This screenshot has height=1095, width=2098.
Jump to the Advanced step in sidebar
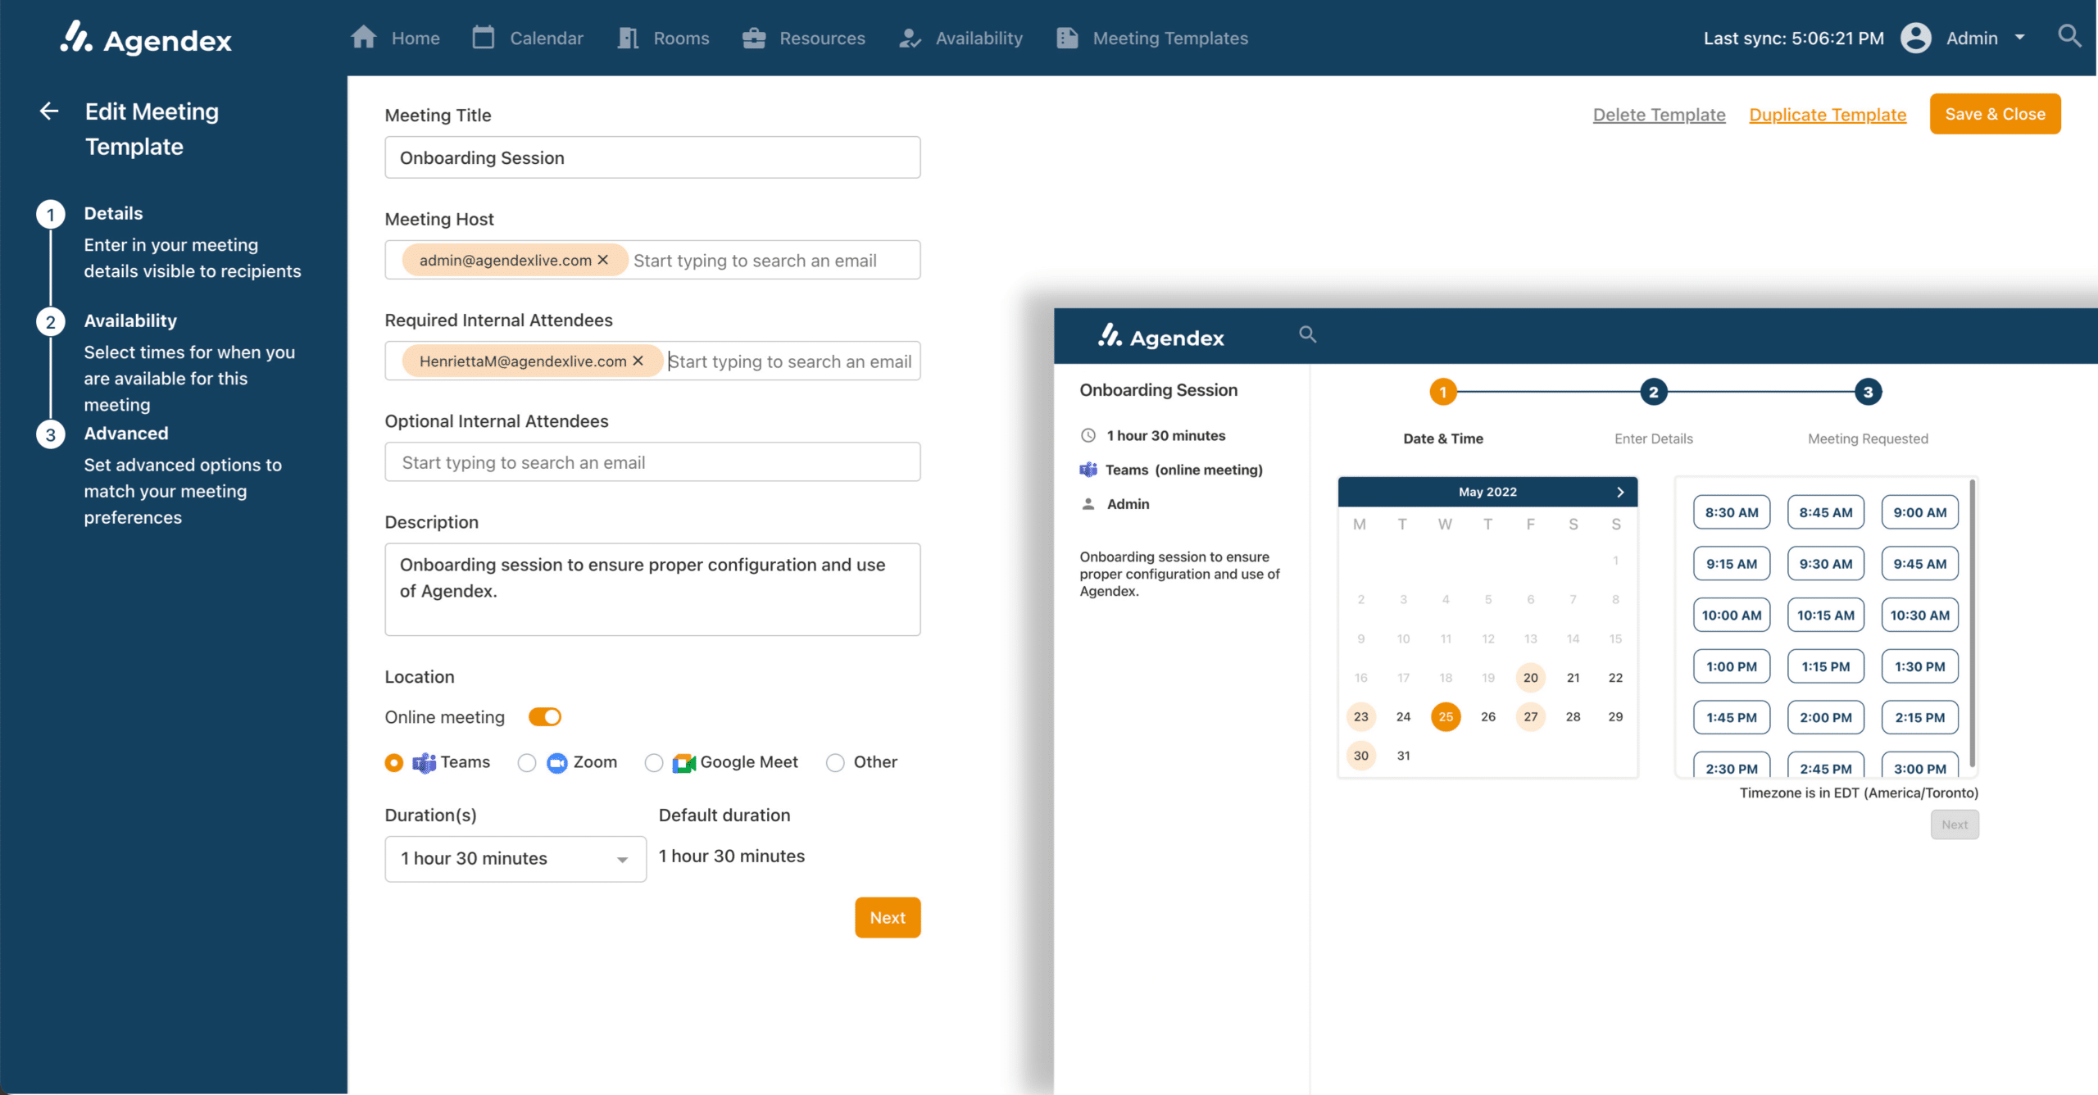click(x=125, y=433)
